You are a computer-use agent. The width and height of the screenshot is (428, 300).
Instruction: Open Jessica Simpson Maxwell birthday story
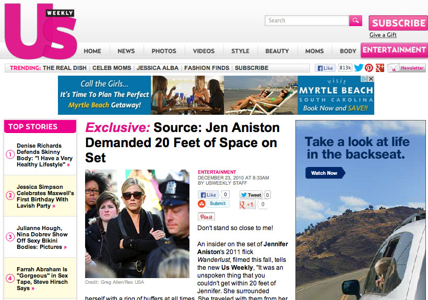pyautogui.click(x=45, y=196)
